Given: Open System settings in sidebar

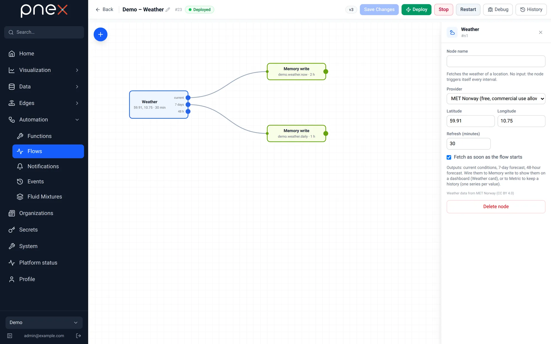Looking at the screenshot, I should coord(44,246).
